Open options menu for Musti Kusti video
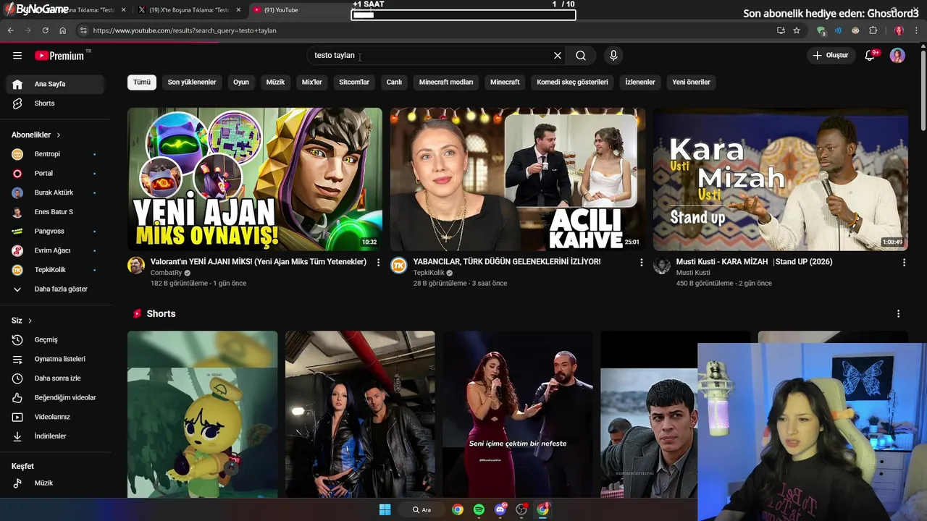927x521 pixels. (904, 262)
